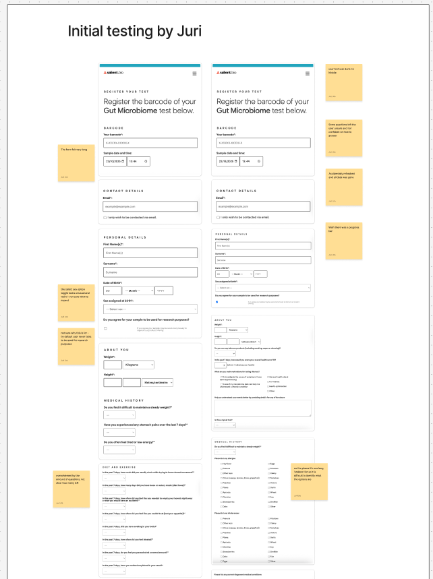433x579 pixels.
Task: Click the YYYY birth-year field in the left mockup
Action: point(164,291)
